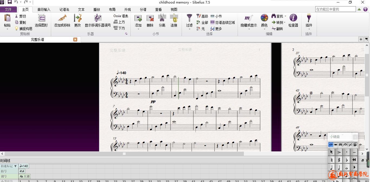
Task: Click the tempo marker ♩=140 in timeline
Action: pyautogui.click(x=24, y=166)
